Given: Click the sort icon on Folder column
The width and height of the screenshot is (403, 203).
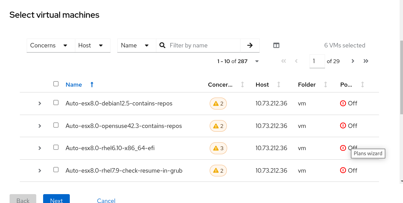Looking at the screenshot, I should point(325,85).
